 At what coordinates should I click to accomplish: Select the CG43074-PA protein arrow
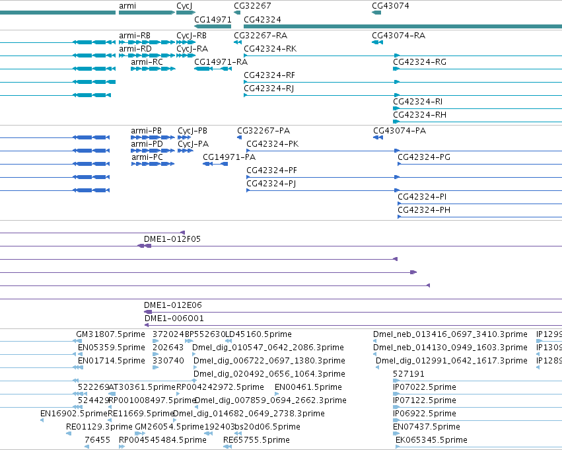tap(378, 137)
